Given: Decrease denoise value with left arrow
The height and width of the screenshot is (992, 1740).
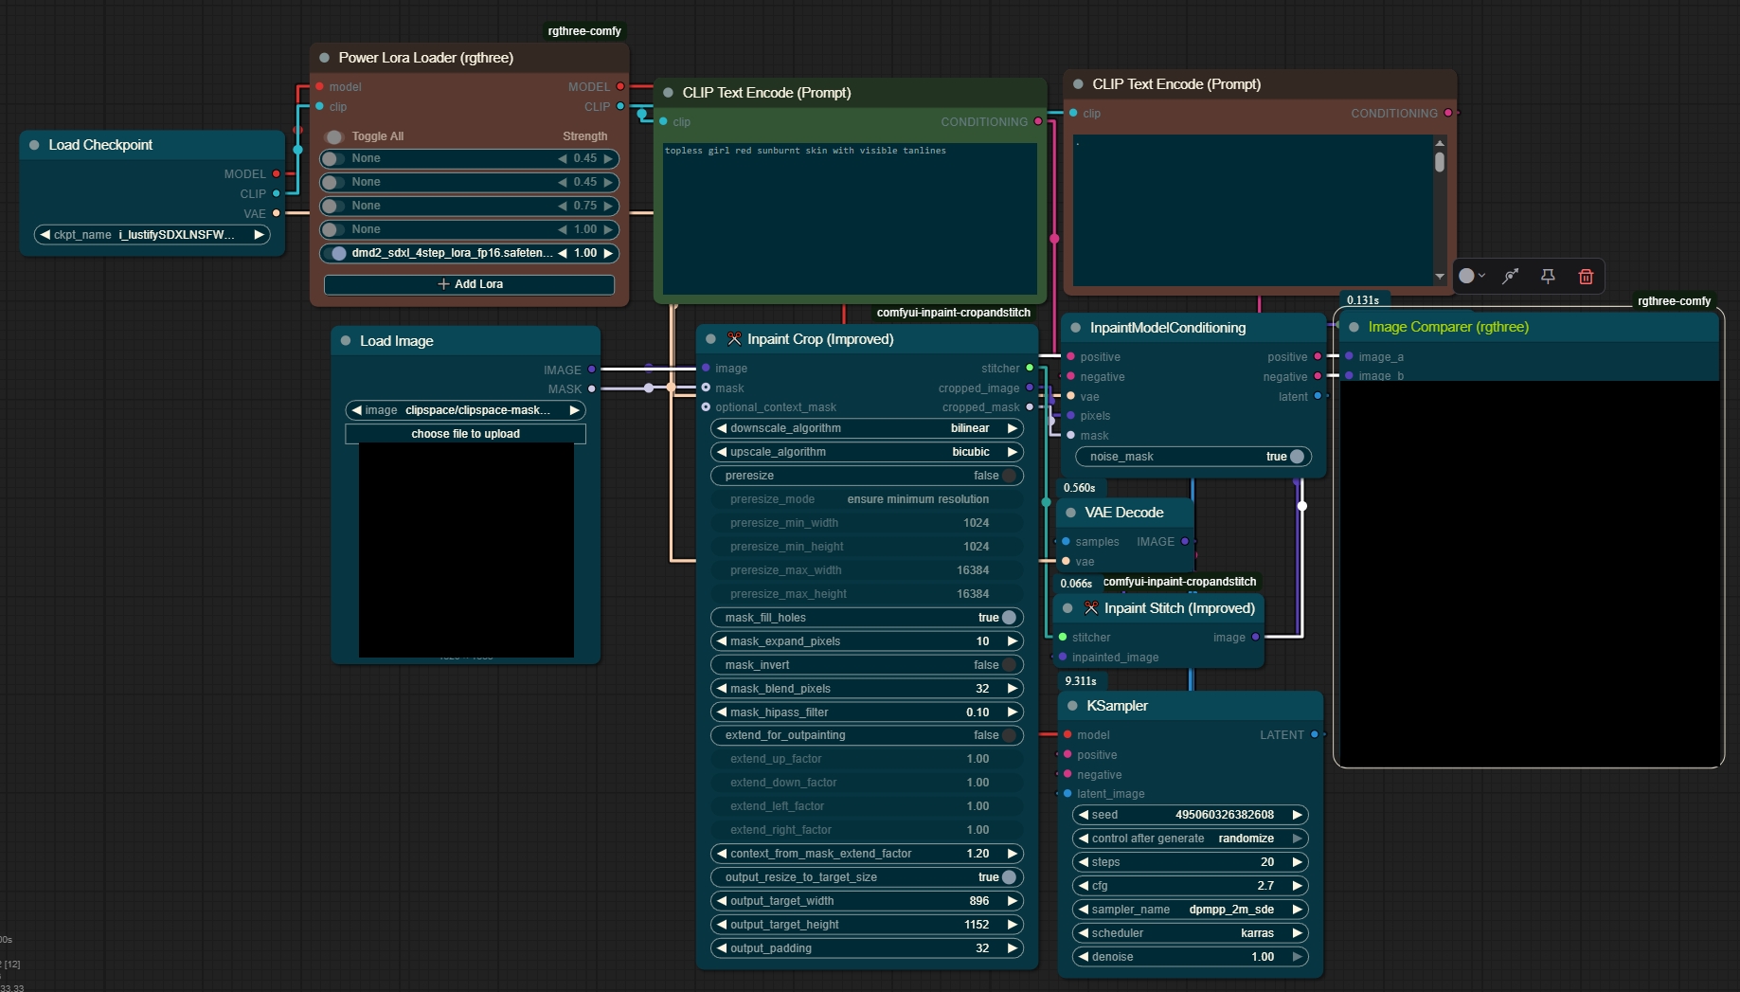Looking at the screenshot, I should coord(1084,957).
